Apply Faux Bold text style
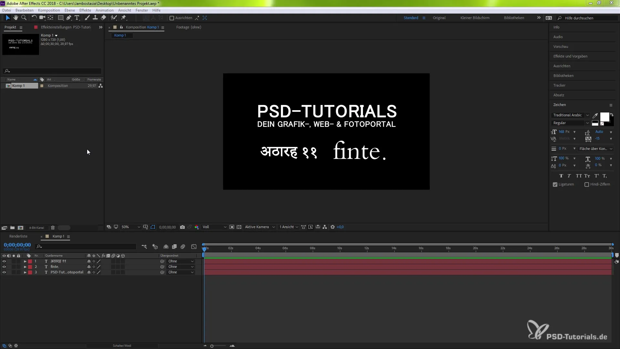Image resolution: width=620 pixels, height=349 pixels. coord(561,176)
